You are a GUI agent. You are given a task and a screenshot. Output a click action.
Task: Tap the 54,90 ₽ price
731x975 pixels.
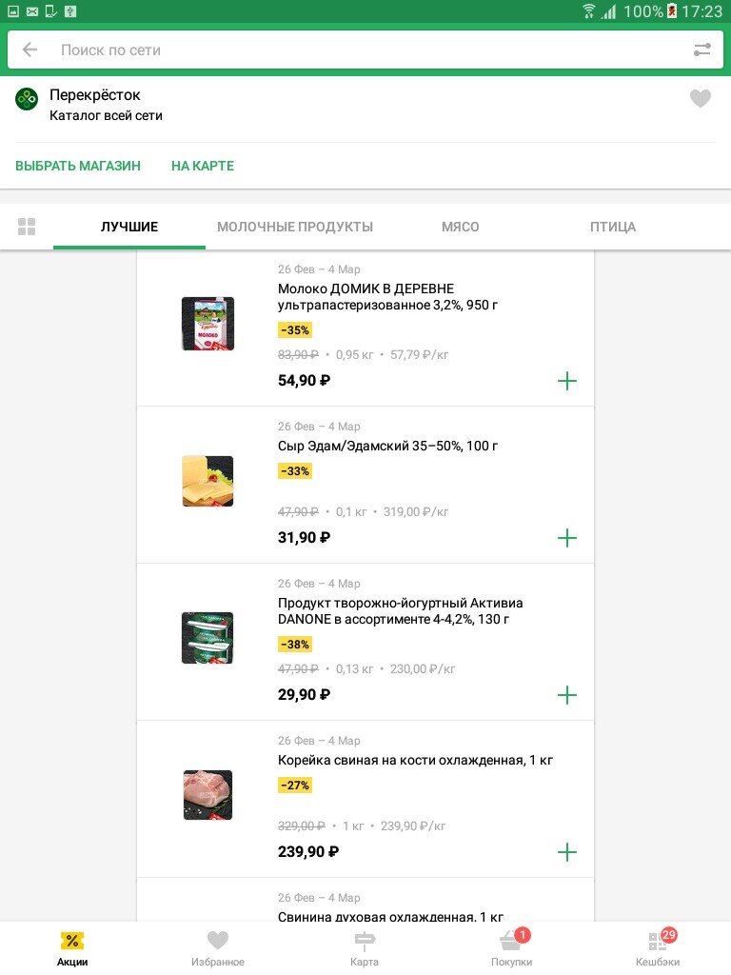point(304,381)
